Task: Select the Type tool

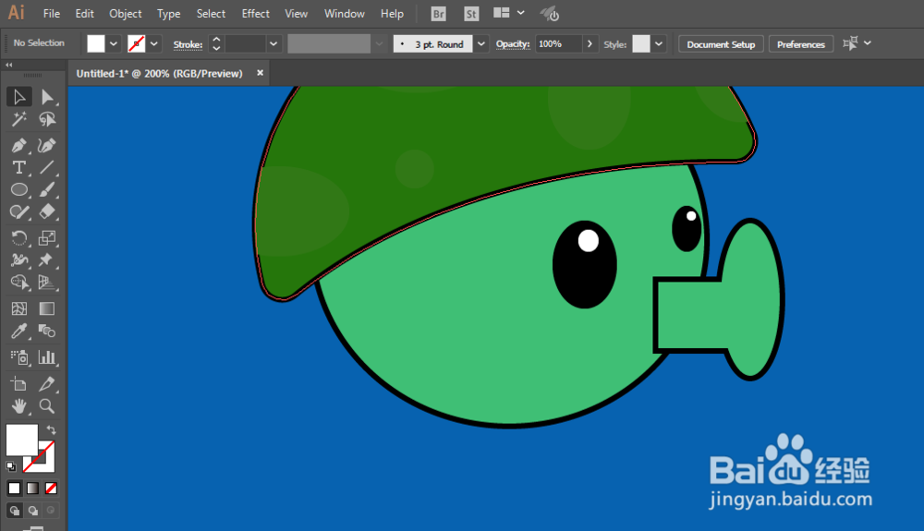Action: [x=18, y=168]
